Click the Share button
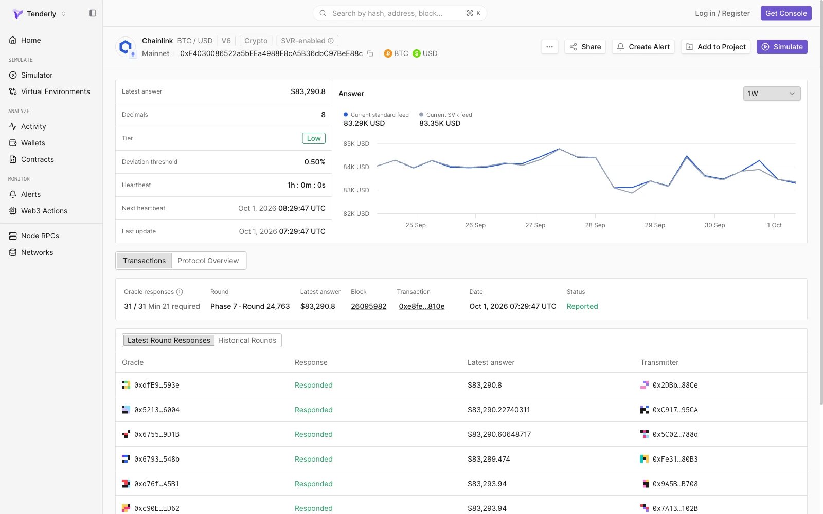Viewport: 823px width, 514px height. [585, 47]
